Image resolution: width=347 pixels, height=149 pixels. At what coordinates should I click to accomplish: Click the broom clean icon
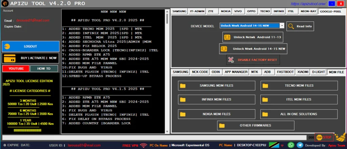340,137
